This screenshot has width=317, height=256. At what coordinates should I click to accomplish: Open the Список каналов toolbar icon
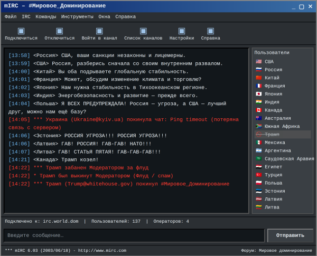pyautogui.click(x=143, y=31)
